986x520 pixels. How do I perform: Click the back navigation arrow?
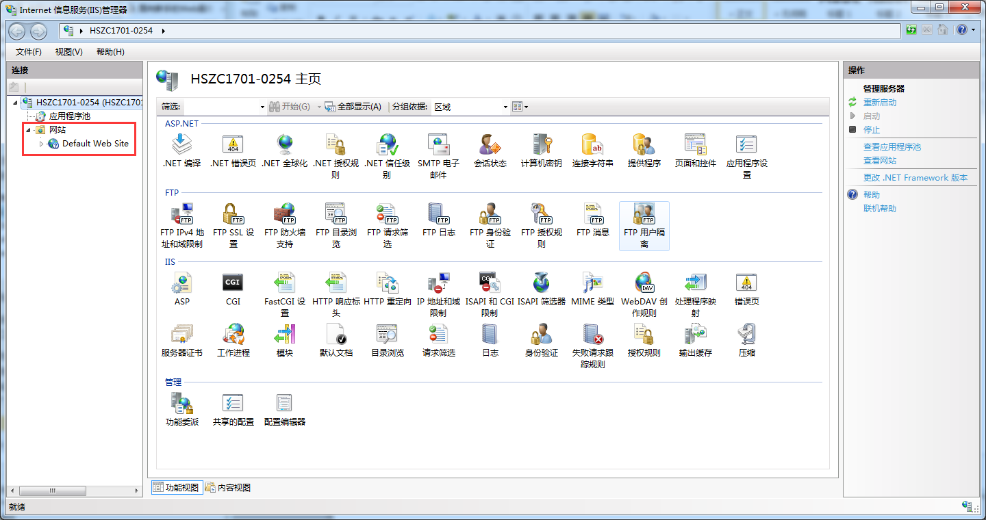(x=16, y=31)
